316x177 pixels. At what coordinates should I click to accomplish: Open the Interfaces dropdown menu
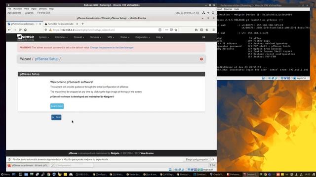click(61, 37)
